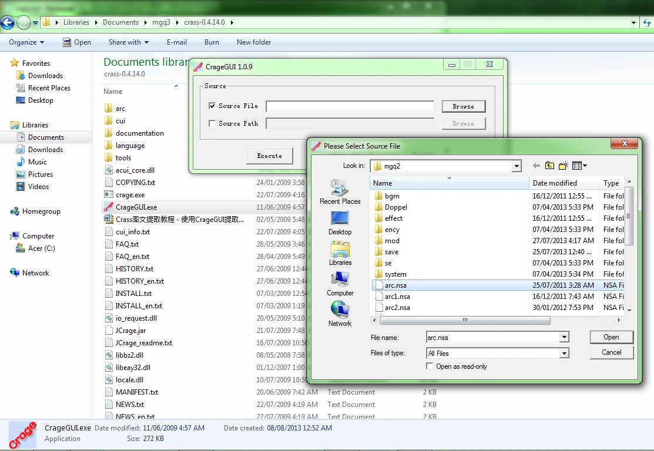Image resolution: width=654 pixels, height=451 pixels.
Task: Select Documents under Libraries in sidebar
Action: (46, 137)
